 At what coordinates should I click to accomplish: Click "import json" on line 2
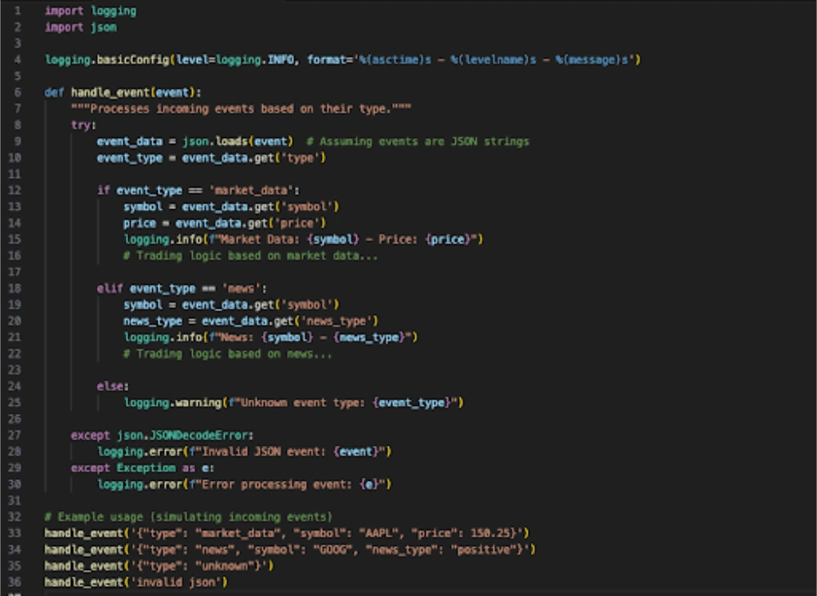(x=81, y=27)
